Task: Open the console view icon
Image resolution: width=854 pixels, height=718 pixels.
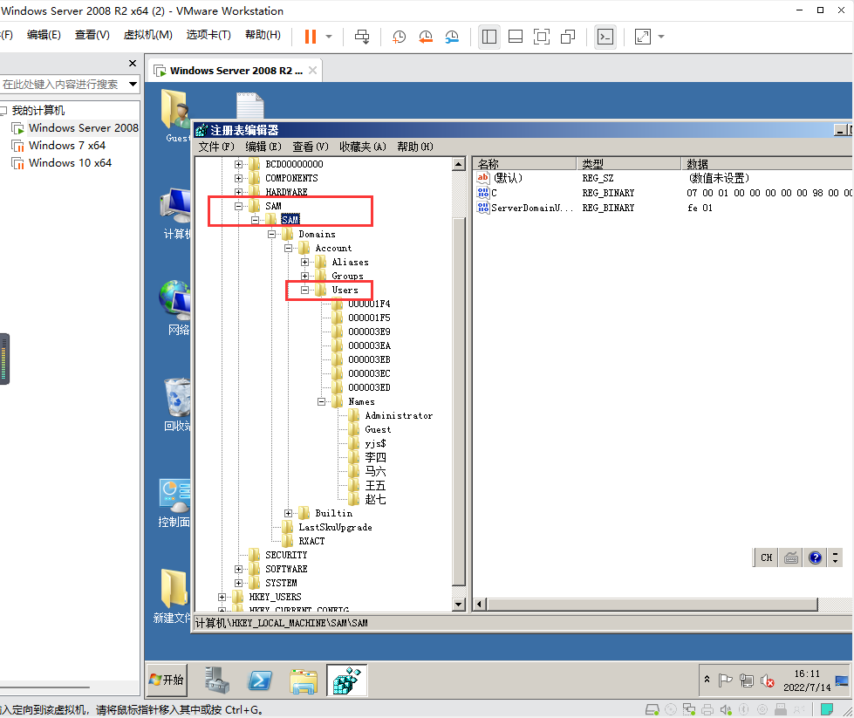Action: pos(605,37)
